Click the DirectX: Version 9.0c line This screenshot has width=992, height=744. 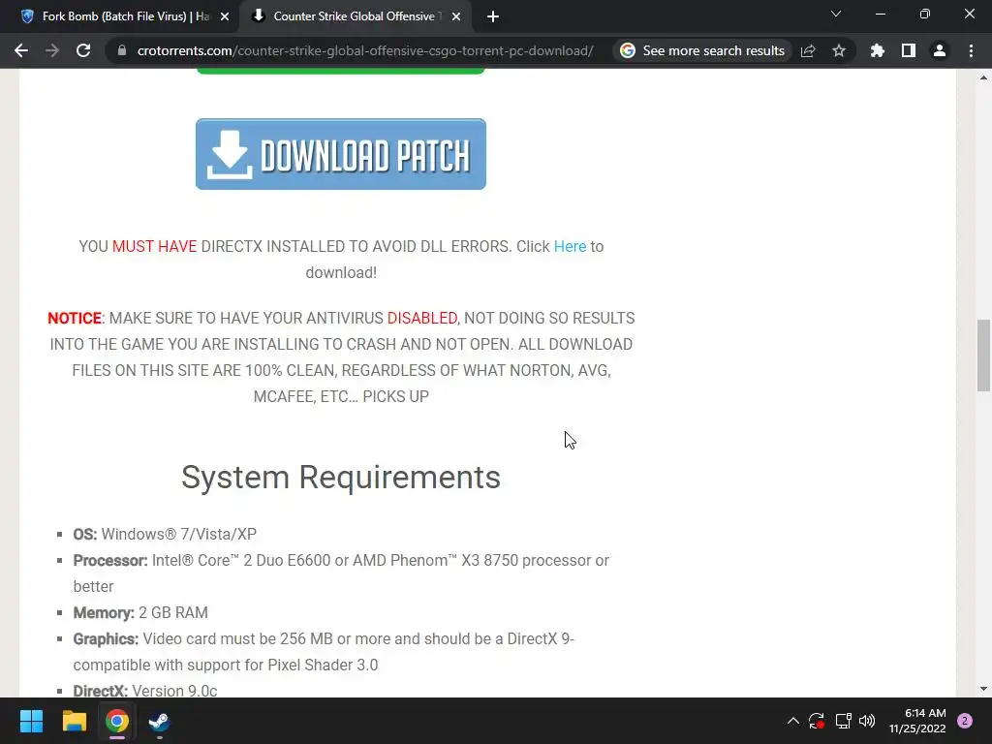click(x=145, y=690)
